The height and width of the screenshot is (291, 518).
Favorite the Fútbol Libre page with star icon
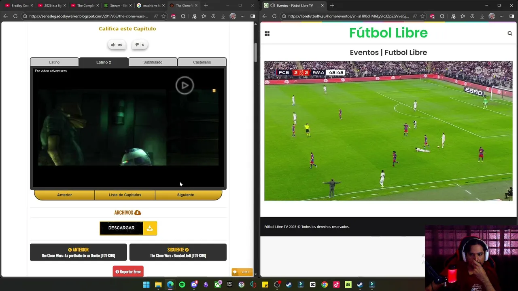422,16
